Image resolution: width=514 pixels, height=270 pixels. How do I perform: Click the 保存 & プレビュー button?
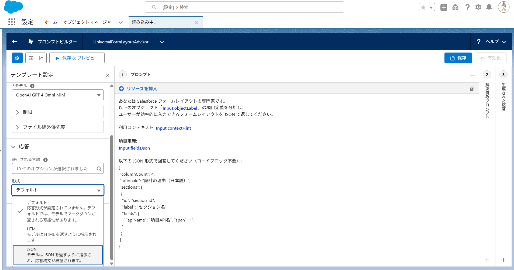click(x=77, y=58)
